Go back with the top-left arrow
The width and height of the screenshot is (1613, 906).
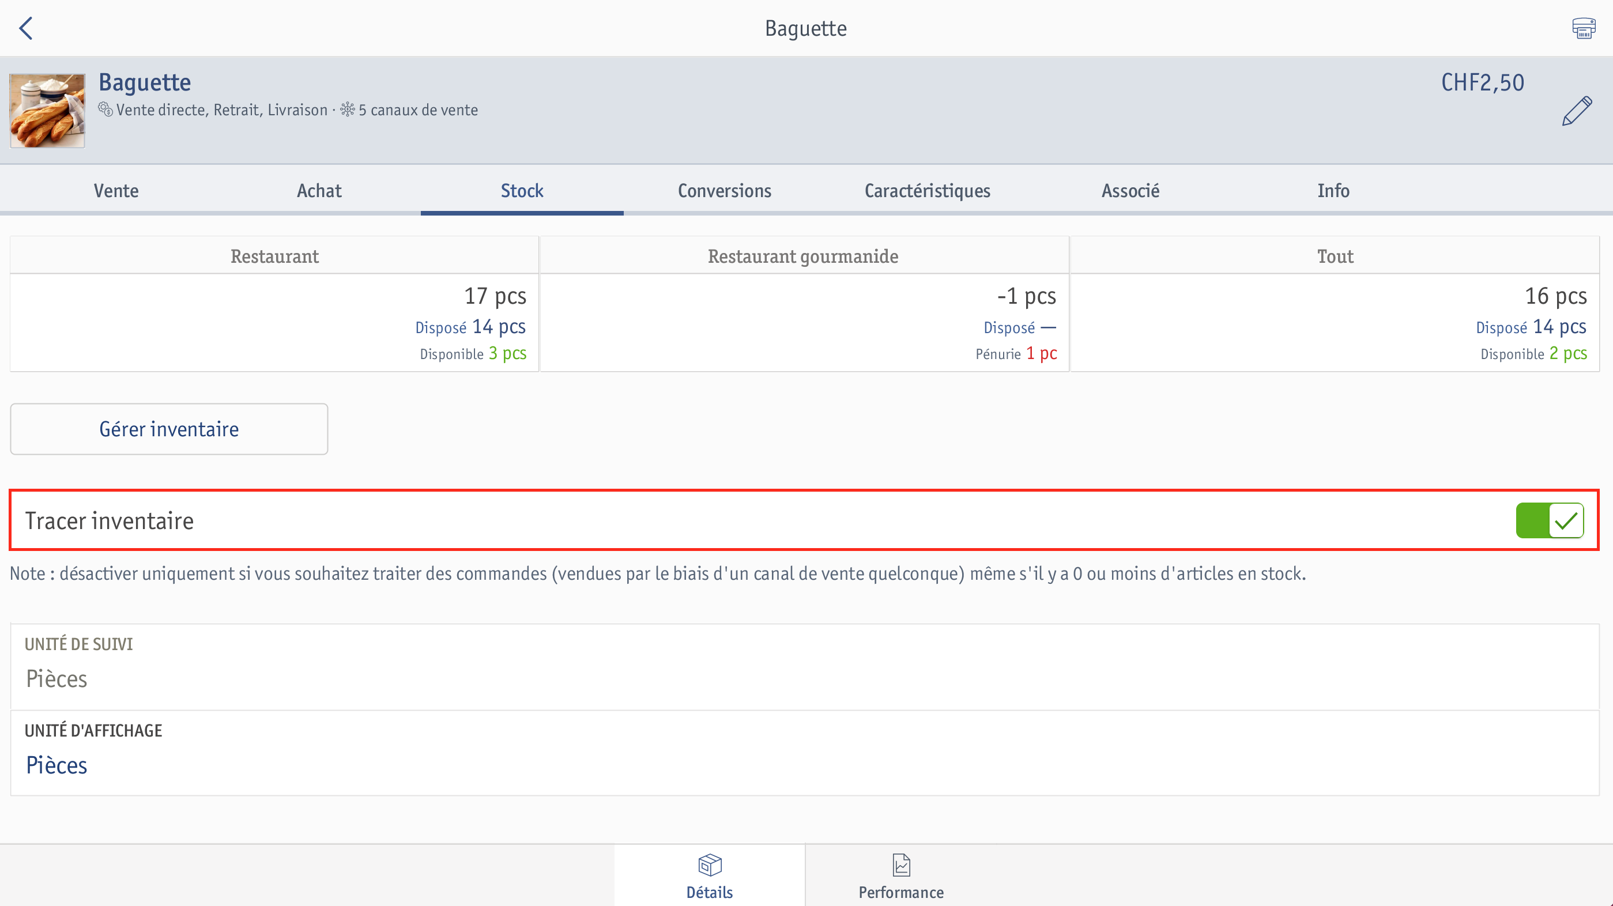pos(26,28)
